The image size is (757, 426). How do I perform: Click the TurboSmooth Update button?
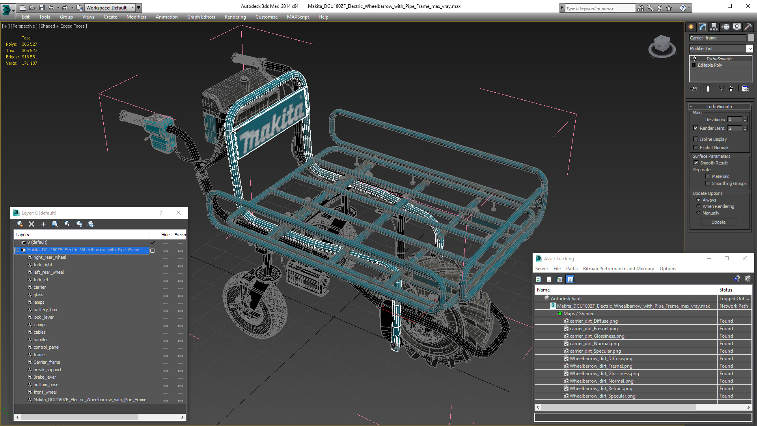[x=719, y=222]
